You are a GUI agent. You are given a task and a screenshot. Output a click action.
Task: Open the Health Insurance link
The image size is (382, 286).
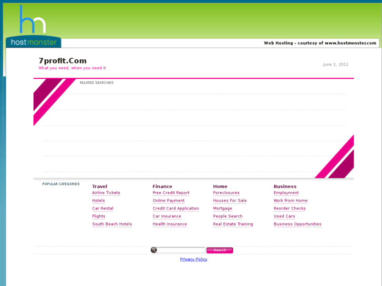point(170,224)
